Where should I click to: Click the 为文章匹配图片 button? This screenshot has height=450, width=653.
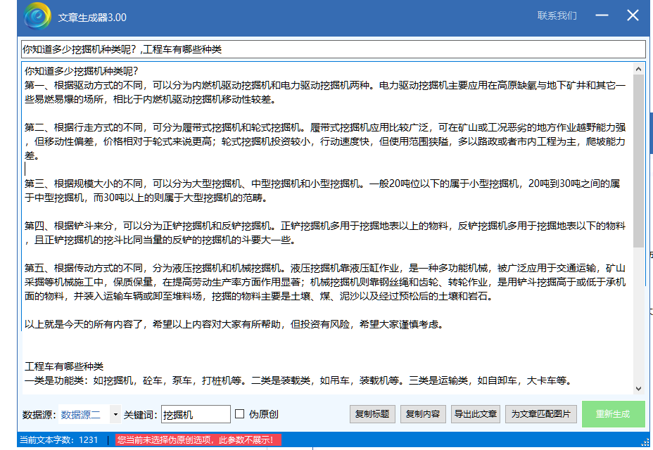(x=541, y=414)
